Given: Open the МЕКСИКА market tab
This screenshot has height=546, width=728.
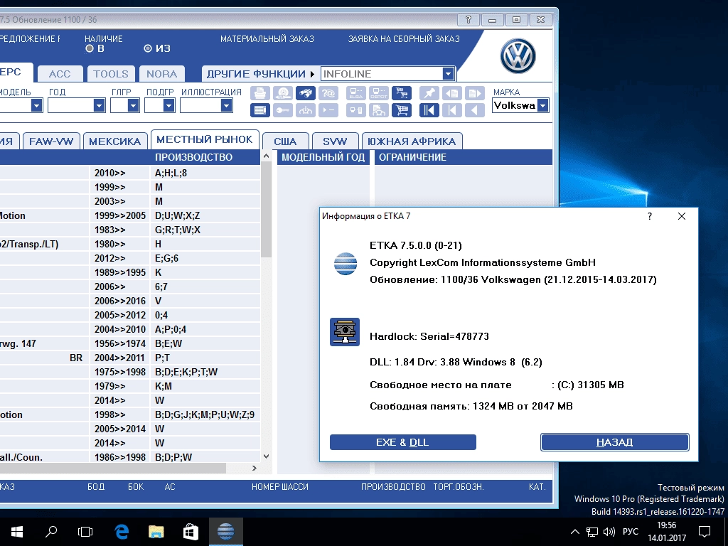Looking at the screenshot, I should tap(114, 141).
